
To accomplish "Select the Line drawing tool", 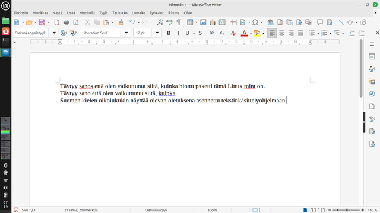I will pyautogui.click(x=341, y=22).
